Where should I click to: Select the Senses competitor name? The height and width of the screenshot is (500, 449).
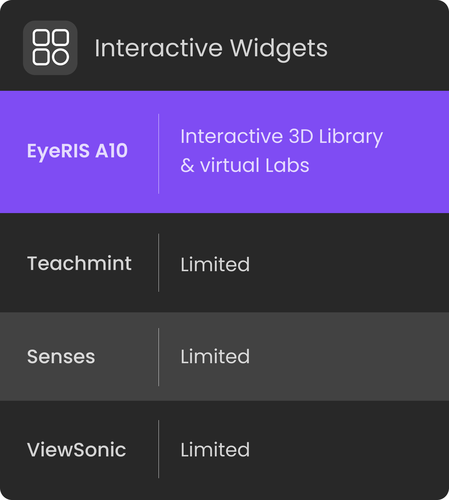61,357
